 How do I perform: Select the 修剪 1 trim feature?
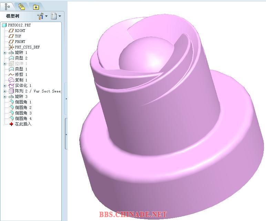coord(21,75)
